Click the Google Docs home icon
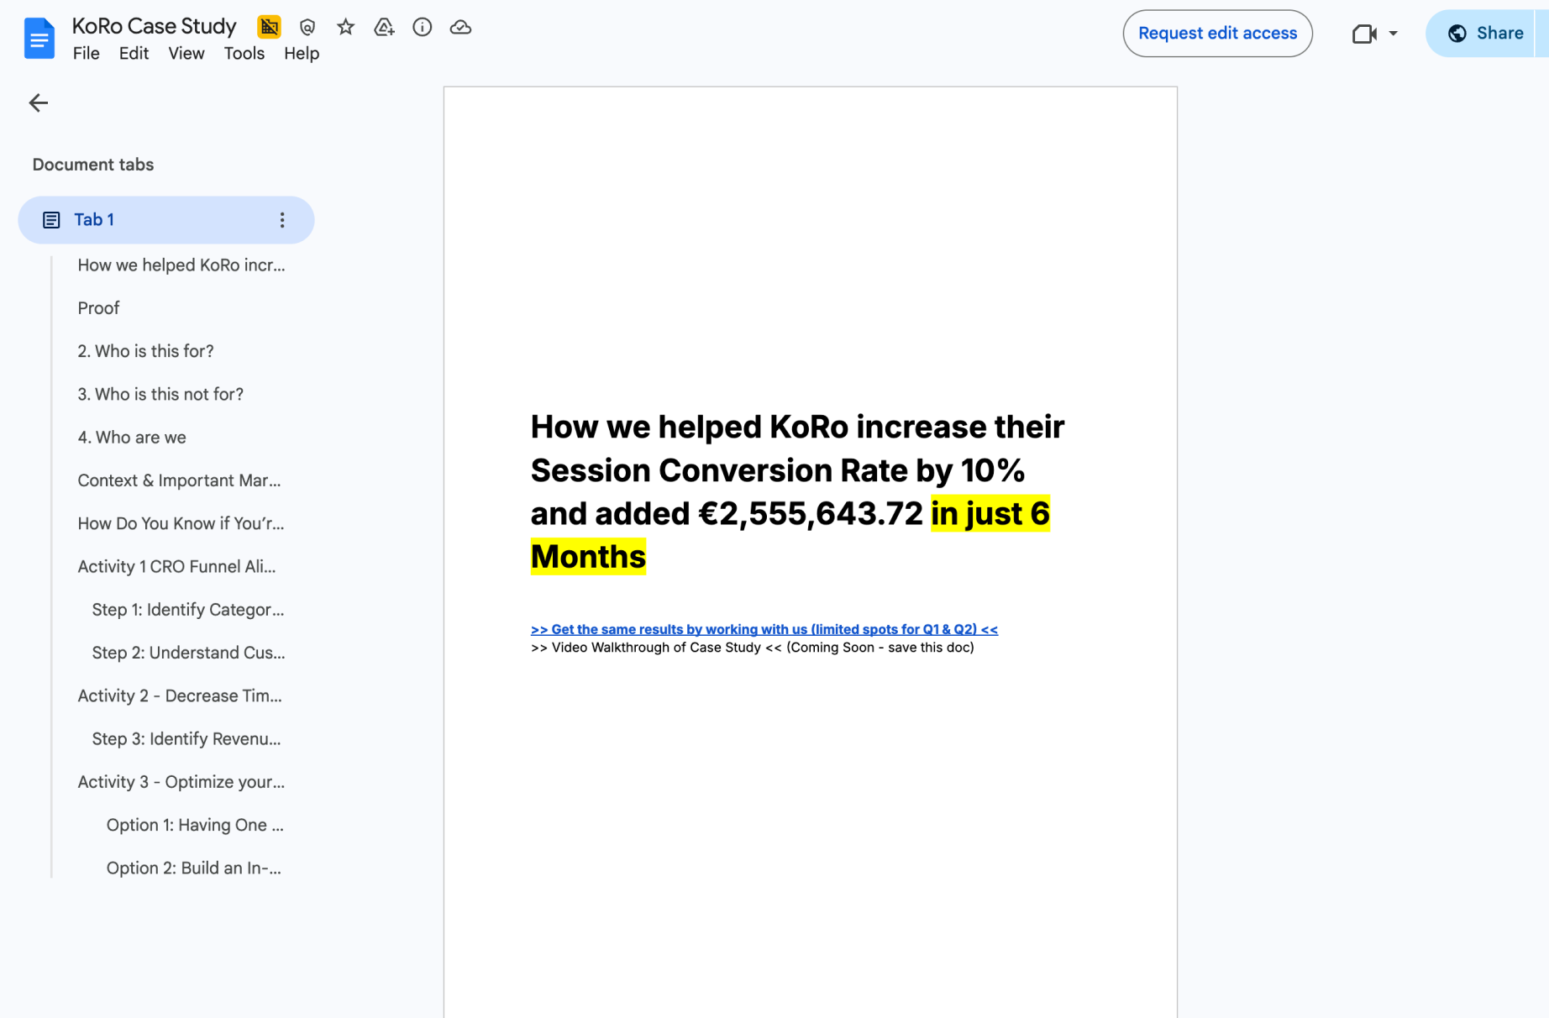 pyautogui.click(x=39, y=39)
